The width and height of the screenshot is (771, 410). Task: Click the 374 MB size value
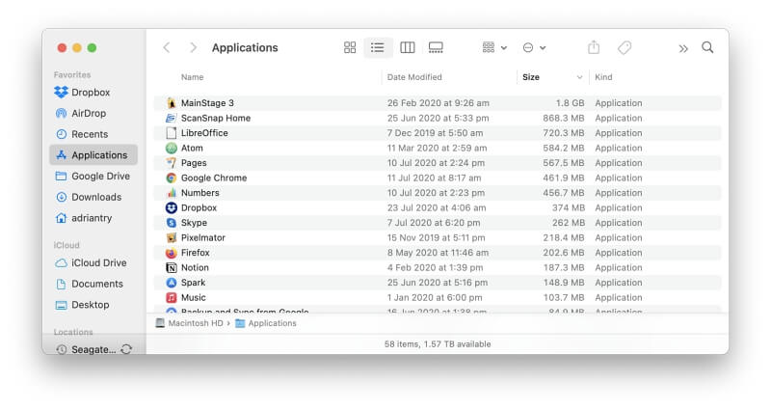[x=569, y=207]
